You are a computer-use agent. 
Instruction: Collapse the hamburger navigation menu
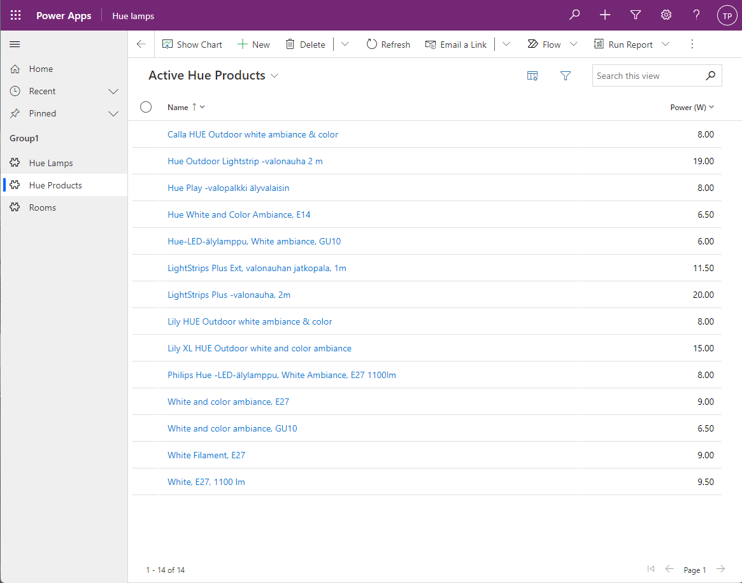(x=15, y=45)
